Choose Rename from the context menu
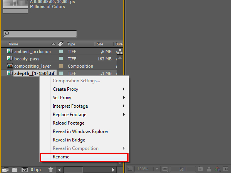Viewport: 231px width, 173px height. [61, 157]
